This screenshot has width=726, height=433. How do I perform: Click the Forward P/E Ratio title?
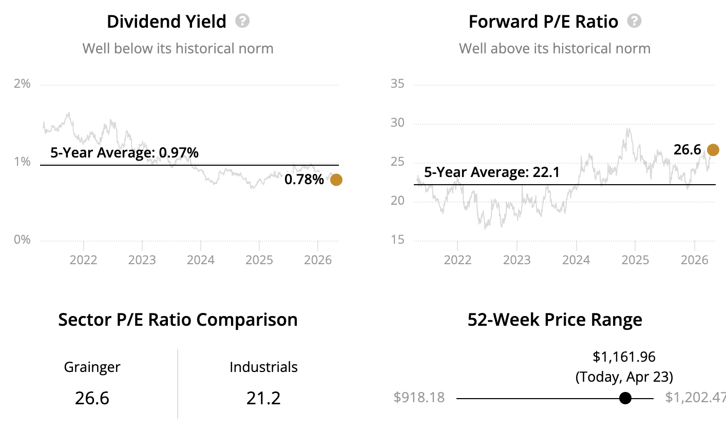pos(543,22)
